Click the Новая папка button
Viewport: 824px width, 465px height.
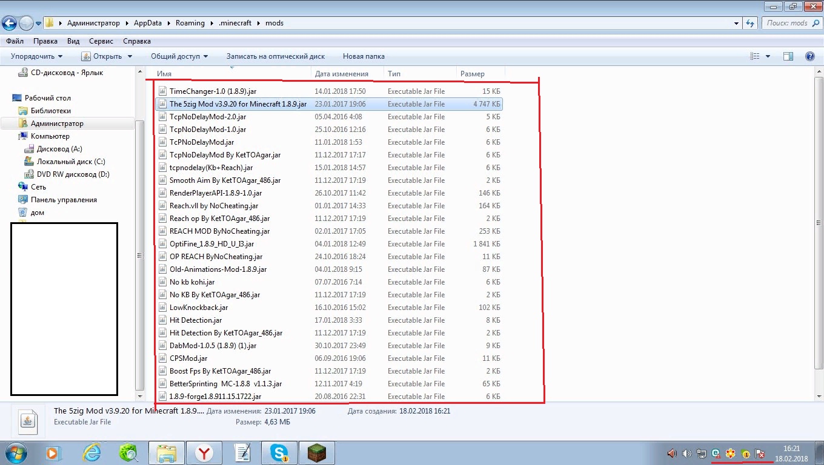(364, 56)
